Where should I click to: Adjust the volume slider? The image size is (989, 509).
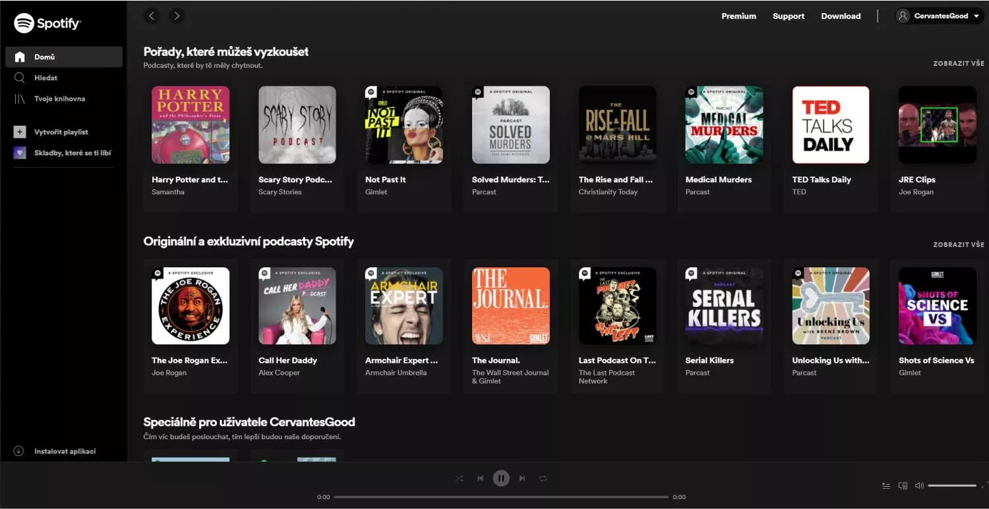(952, 486)
